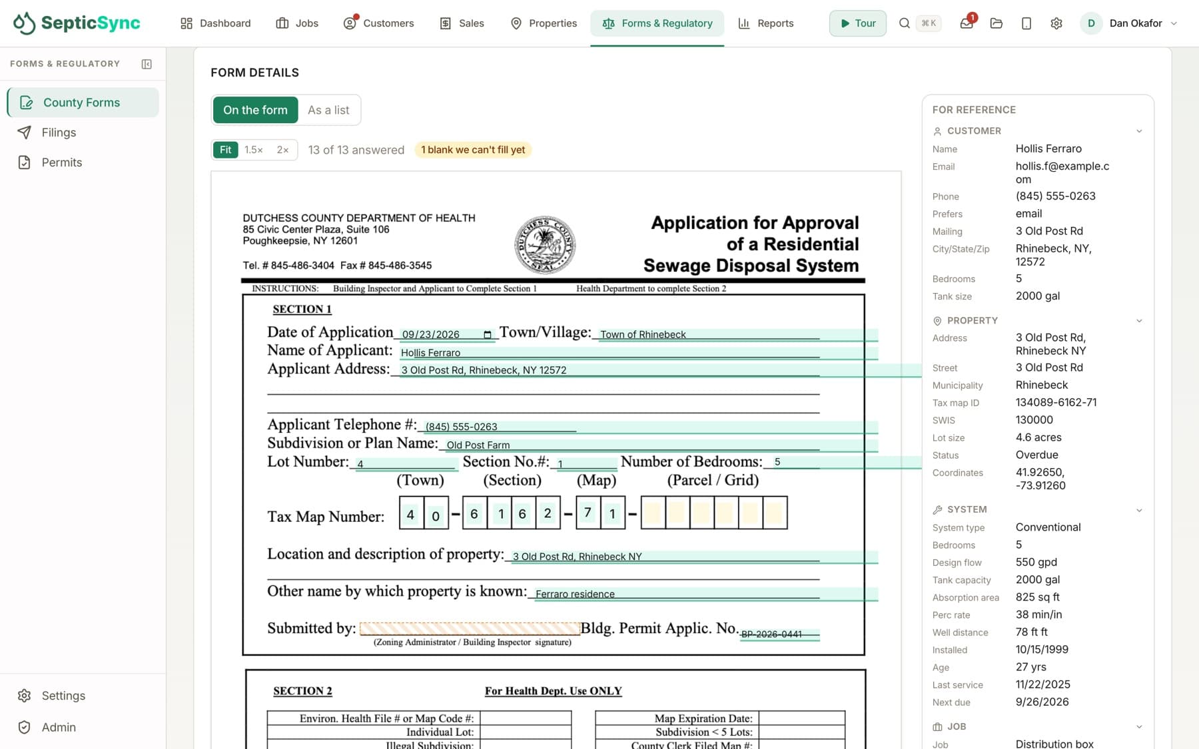The width and height of the screenshot is (1199, 749).
Task: Open the date picker calendar icon
Action: [x=488, y=334]
